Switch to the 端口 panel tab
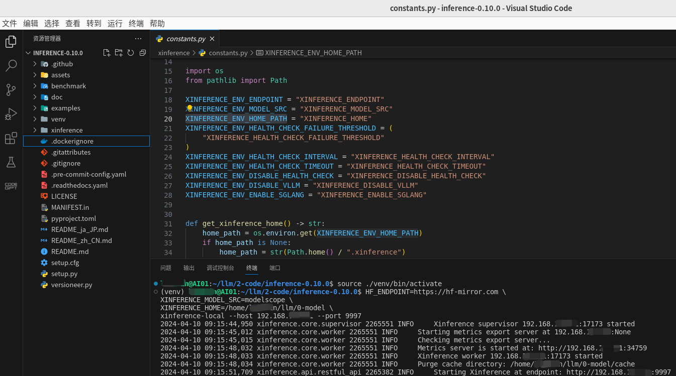The height and width of the screenshot is (376, 676). coord(275,268)
